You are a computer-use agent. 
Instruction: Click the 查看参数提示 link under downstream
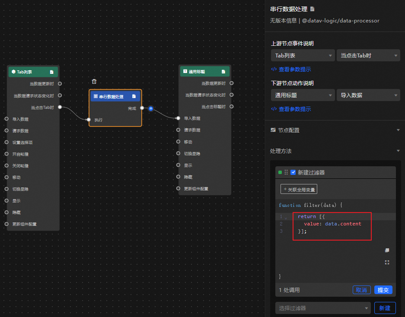(291, 109)
